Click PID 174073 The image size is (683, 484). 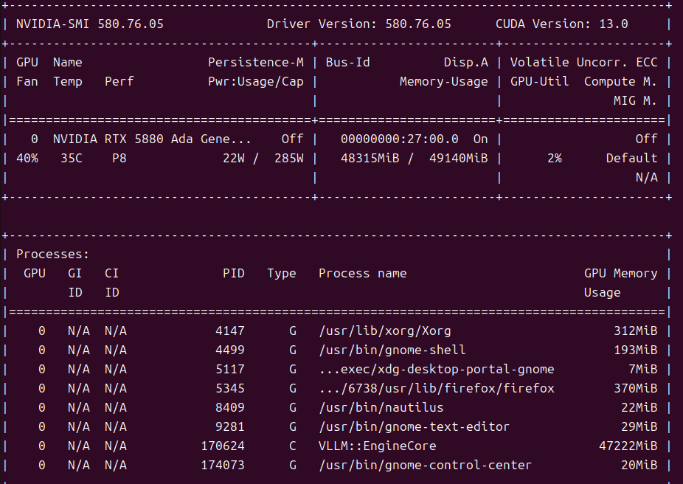[223, 465]
